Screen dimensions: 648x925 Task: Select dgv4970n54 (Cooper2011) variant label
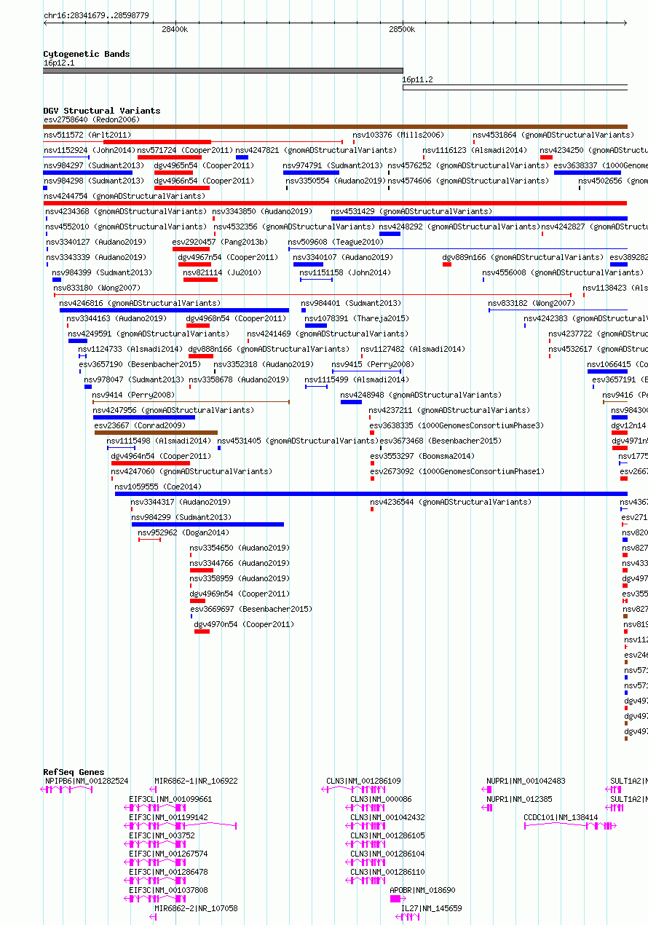pos(245,624)
